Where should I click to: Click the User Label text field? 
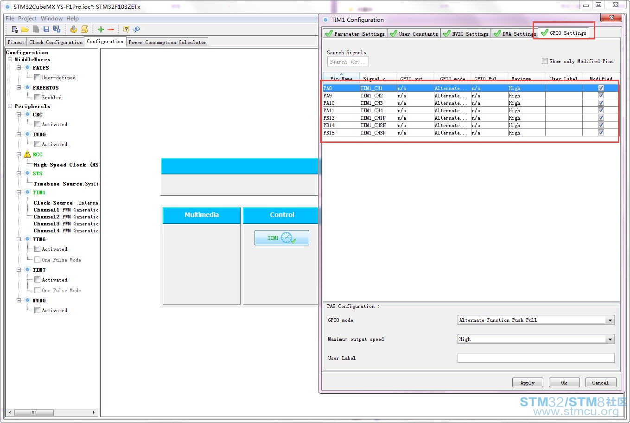(x=536, y=358)
